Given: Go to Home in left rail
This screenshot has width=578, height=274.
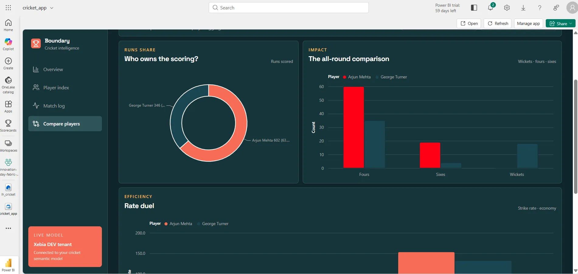Looking at the screenshot, I should [x=8, y=25].
